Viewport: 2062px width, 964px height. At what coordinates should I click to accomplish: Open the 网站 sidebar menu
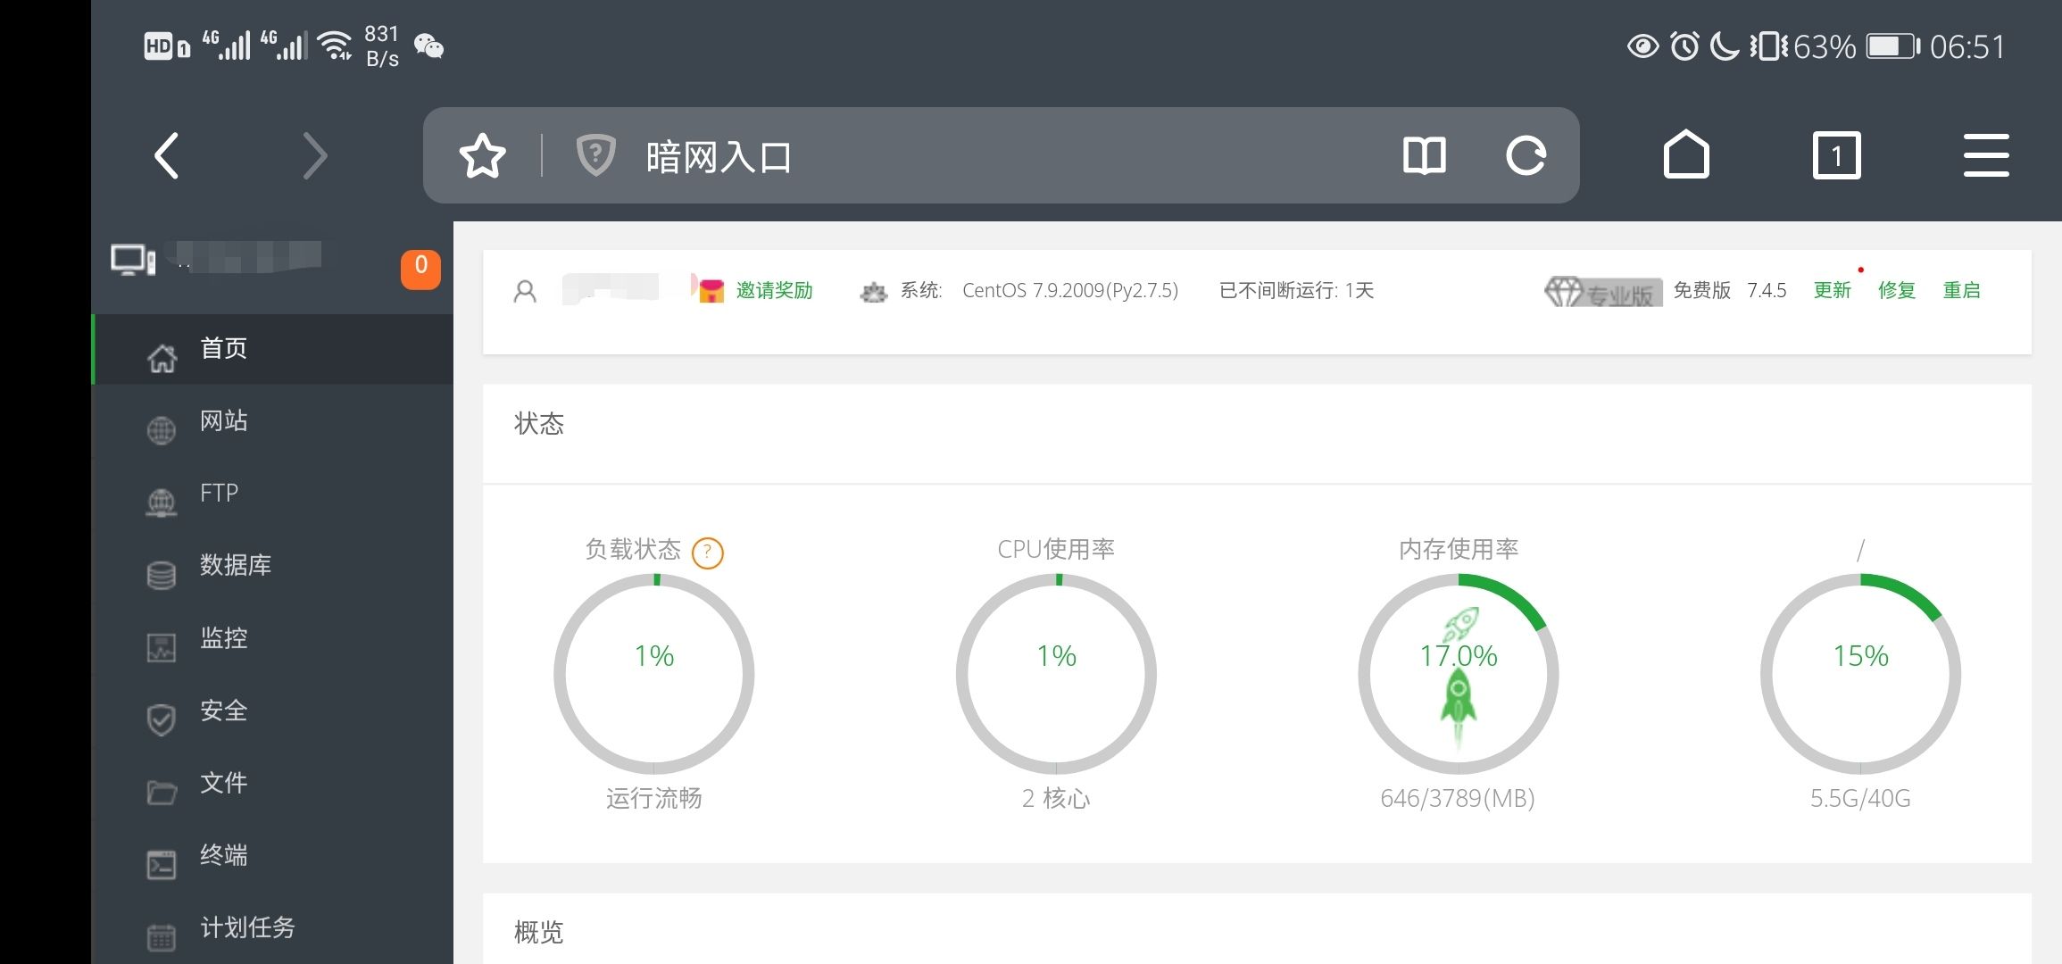[x=223, y=421]
